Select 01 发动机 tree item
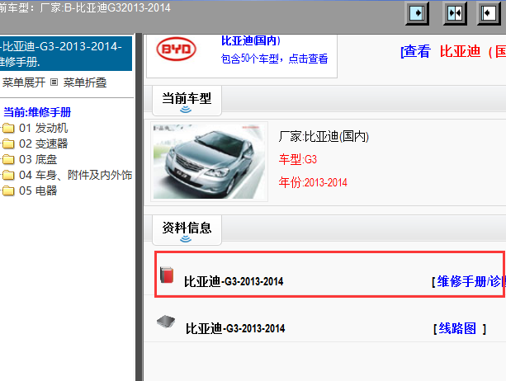The height and width of the screenshot is (381, 506). (43, 128)
